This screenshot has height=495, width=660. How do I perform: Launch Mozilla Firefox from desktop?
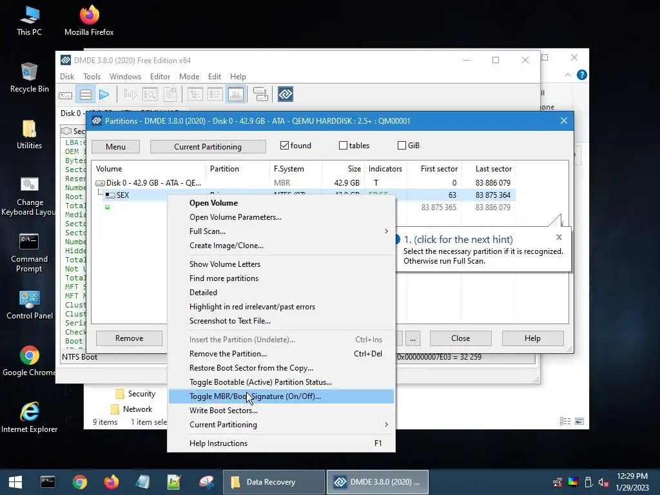[89, 21]
